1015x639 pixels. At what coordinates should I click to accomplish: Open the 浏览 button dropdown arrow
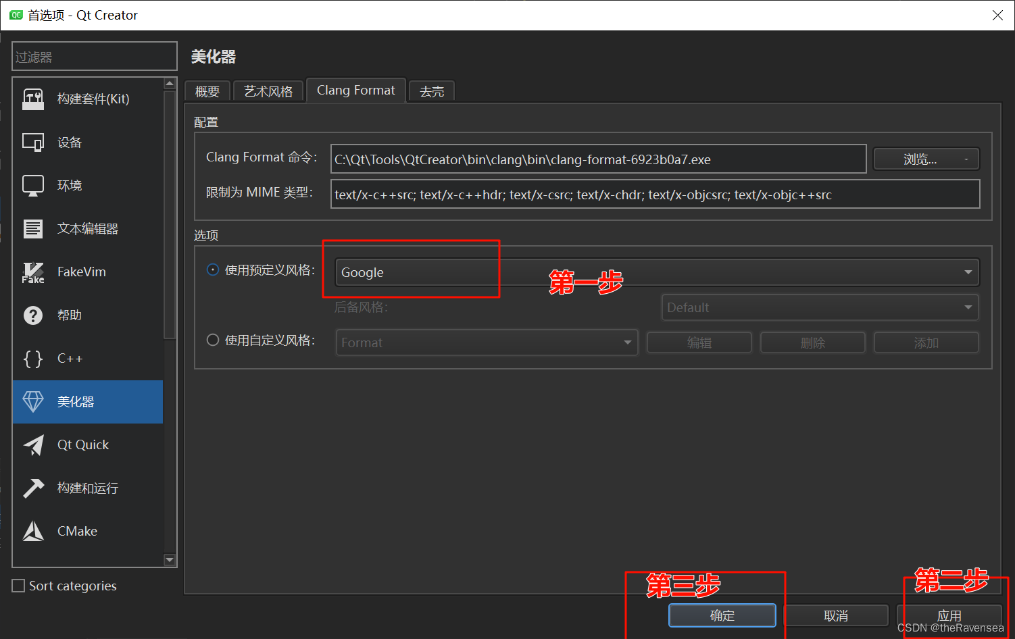(x=966, y=159)
